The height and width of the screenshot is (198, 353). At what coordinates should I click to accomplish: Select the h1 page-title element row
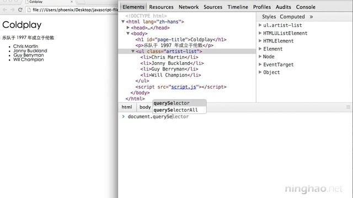click(181, 40)
